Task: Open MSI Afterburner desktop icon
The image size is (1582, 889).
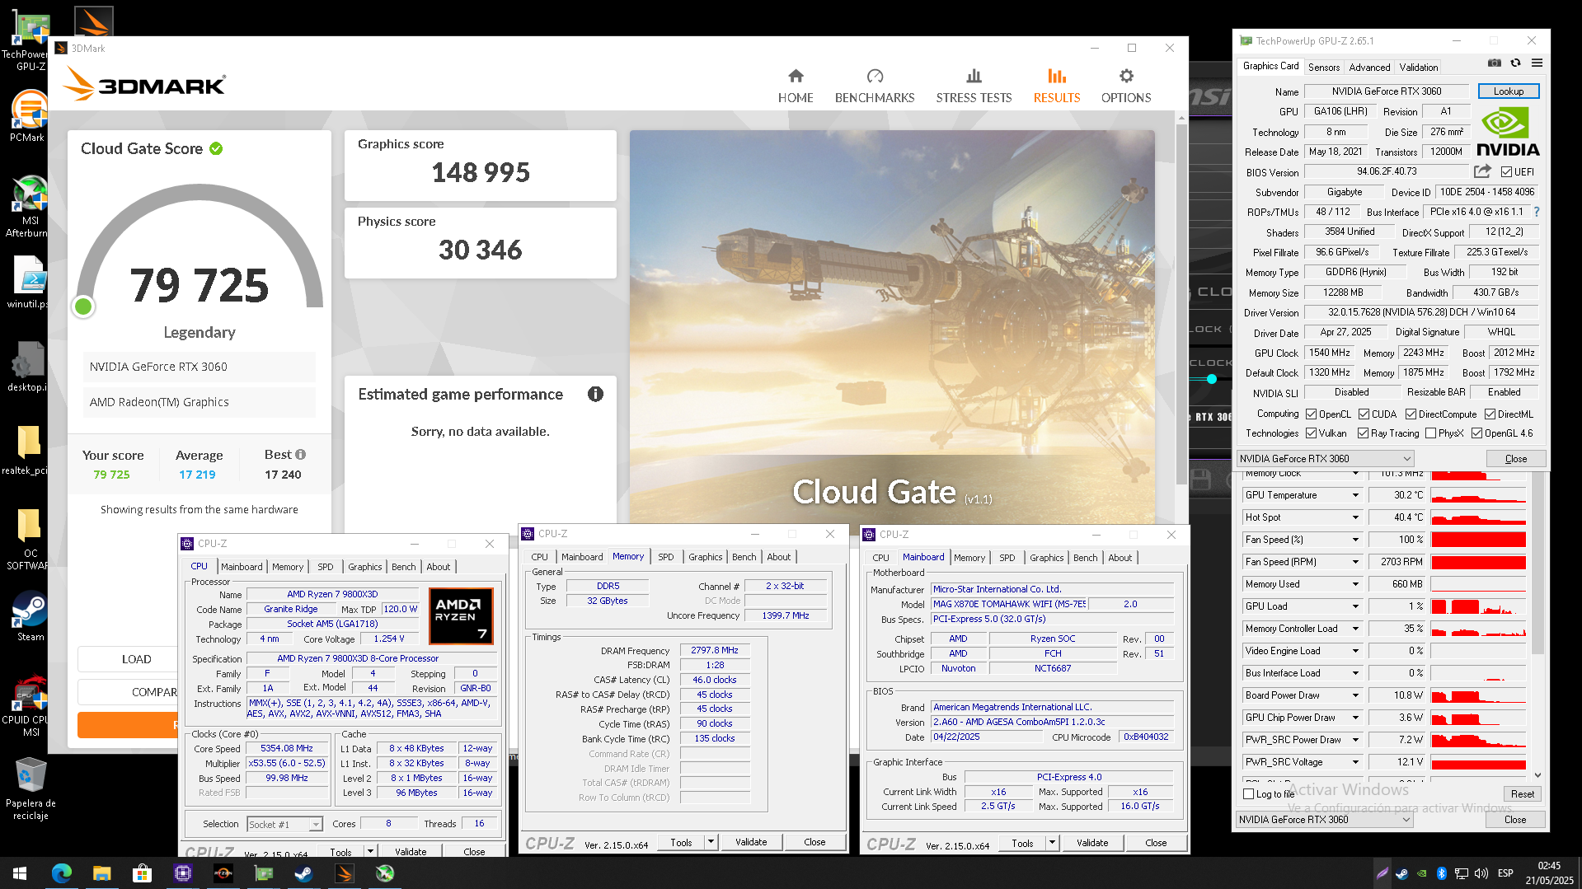Action: point(30,208)
